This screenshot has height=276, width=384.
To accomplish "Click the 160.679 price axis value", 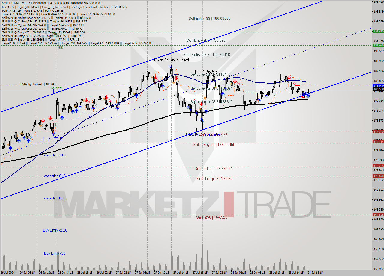I will click(379, 239).
